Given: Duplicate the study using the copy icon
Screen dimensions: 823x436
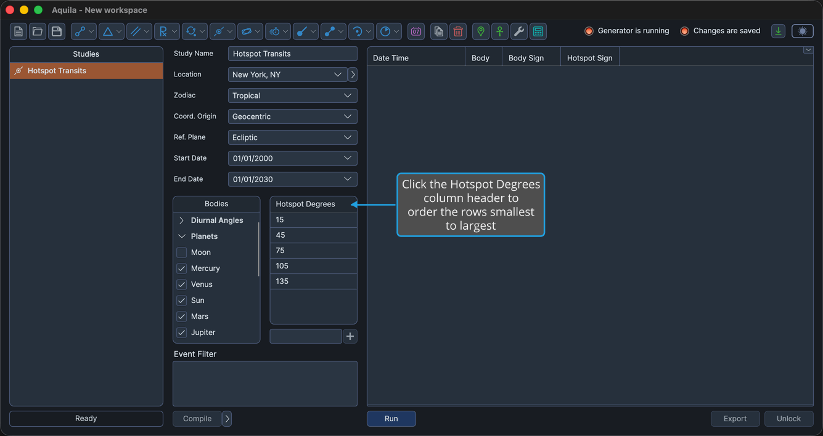Looking at the screenshot, I should pyautogui.click(x=439, y=31).
